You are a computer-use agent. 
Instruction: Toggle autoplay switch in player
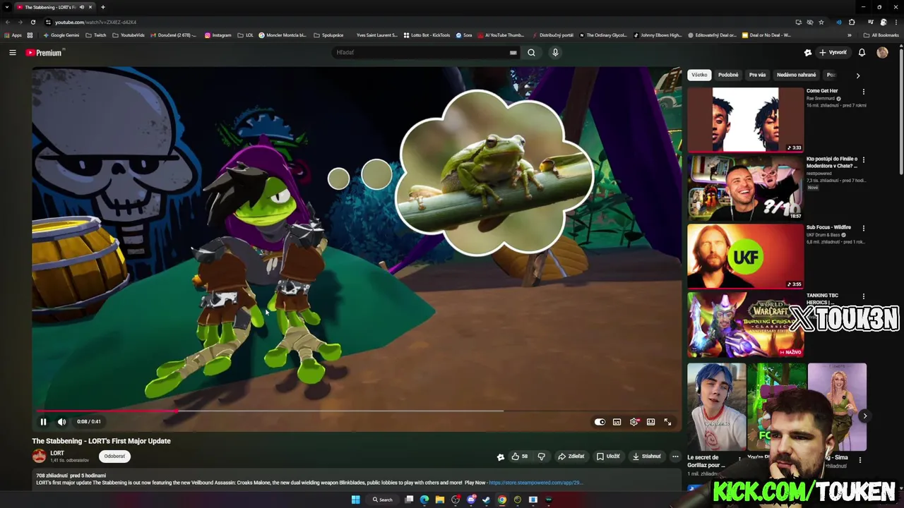point(600,422)
